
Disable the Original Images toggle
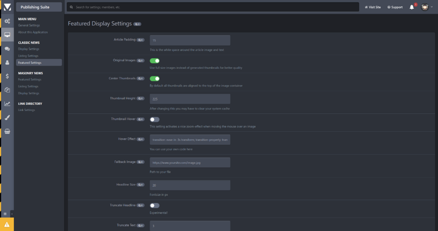coord(155,61)
